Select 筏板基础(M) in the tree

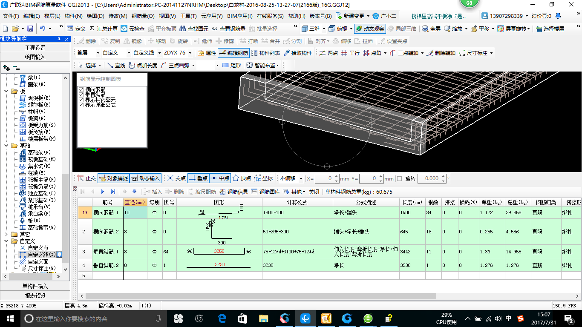click(x=42, y=159)
